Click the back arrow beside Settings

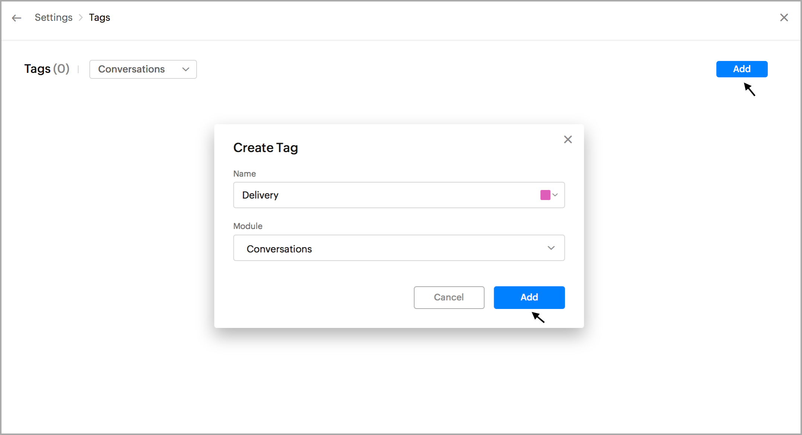pyautogui.click(x=16, y=18)
